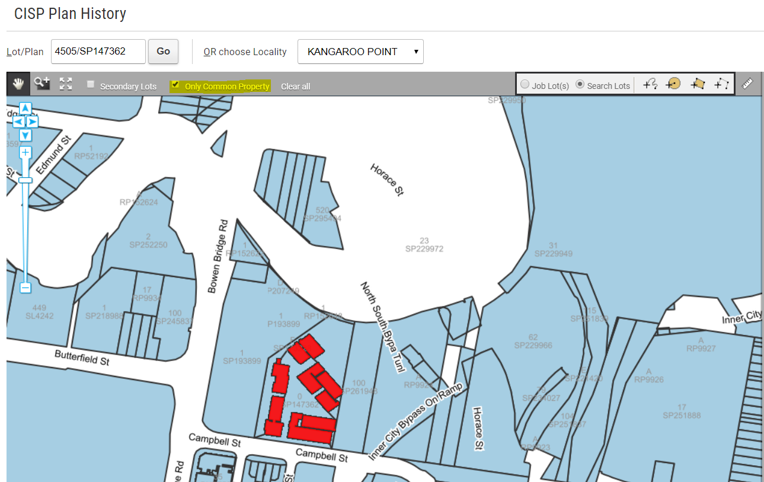Click lot label 31 SP229949
Screen dimensions: 764x482
point(554,250)
